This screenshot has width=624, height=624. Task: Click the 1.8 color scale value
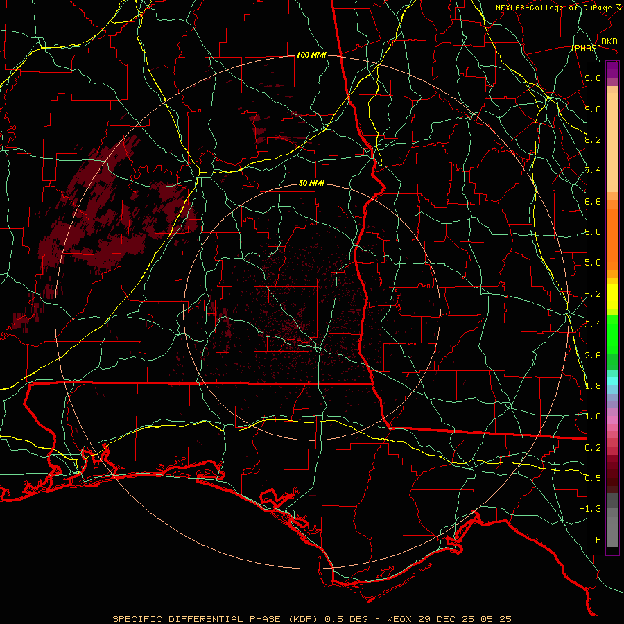593,386
